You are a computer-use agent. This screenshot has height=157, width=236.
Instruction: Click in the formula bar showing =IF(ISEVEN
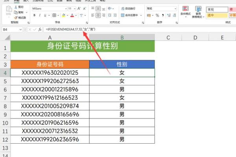(140, 29)
